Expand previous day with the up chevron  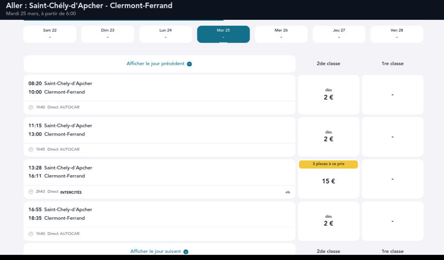(189, 64)
